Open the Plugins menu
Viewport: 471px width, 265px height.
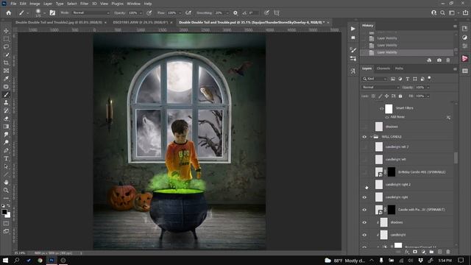click(x=118, y=4)
